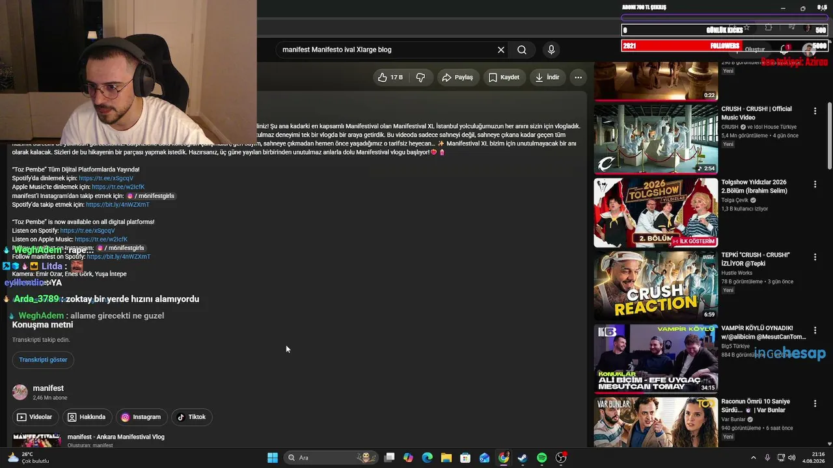Open Spotify from the taskbar
The height and width of the screenshot is (468, 833).
[542, 458]
